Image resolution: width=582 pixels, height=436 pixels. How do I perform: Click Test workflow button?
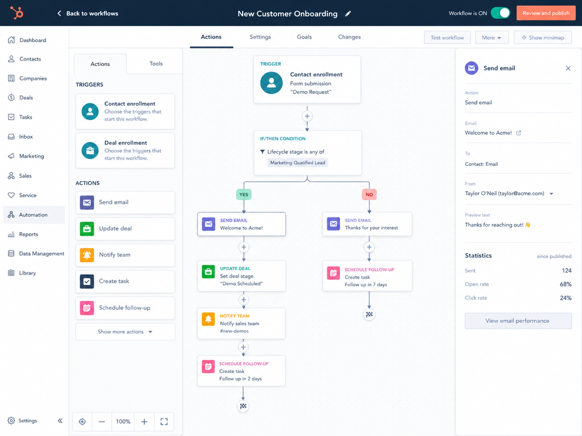(x=447, y=37)
